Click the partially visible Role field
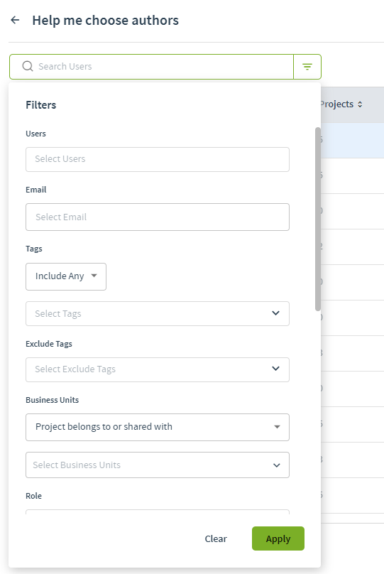 click(158, 511)
